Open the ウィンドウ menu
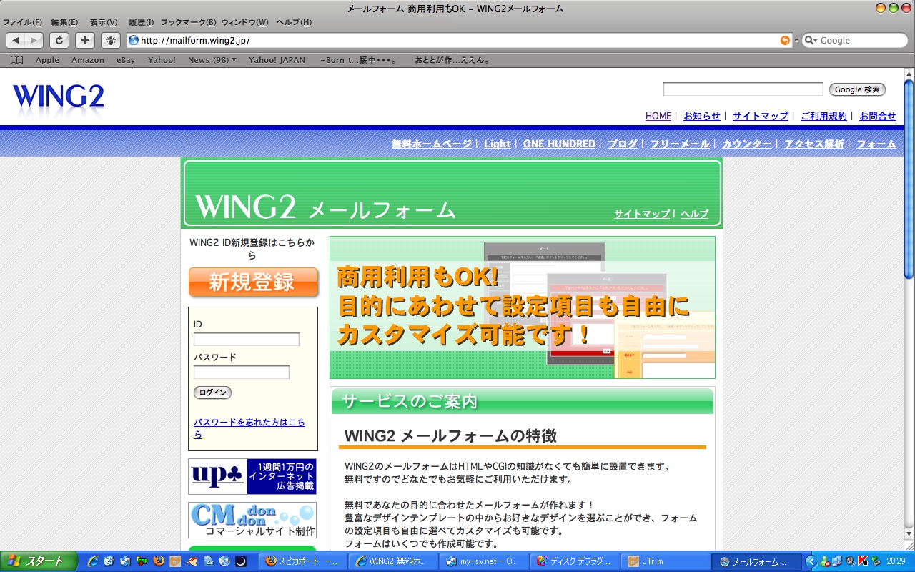Viewport: 915px width, 572px height. (244, 22)
